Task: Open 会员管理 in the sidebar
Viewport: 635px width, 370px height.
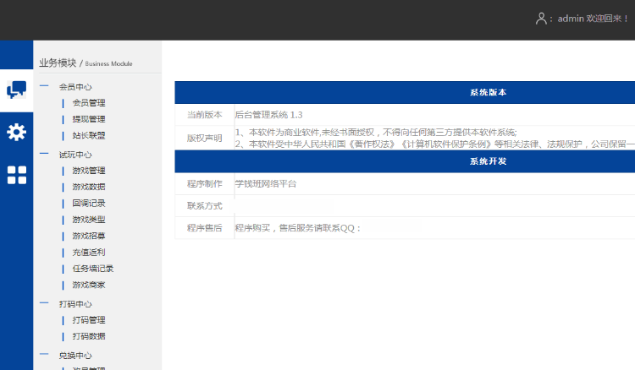Action: pyautogui.click(x=89, y=102)
